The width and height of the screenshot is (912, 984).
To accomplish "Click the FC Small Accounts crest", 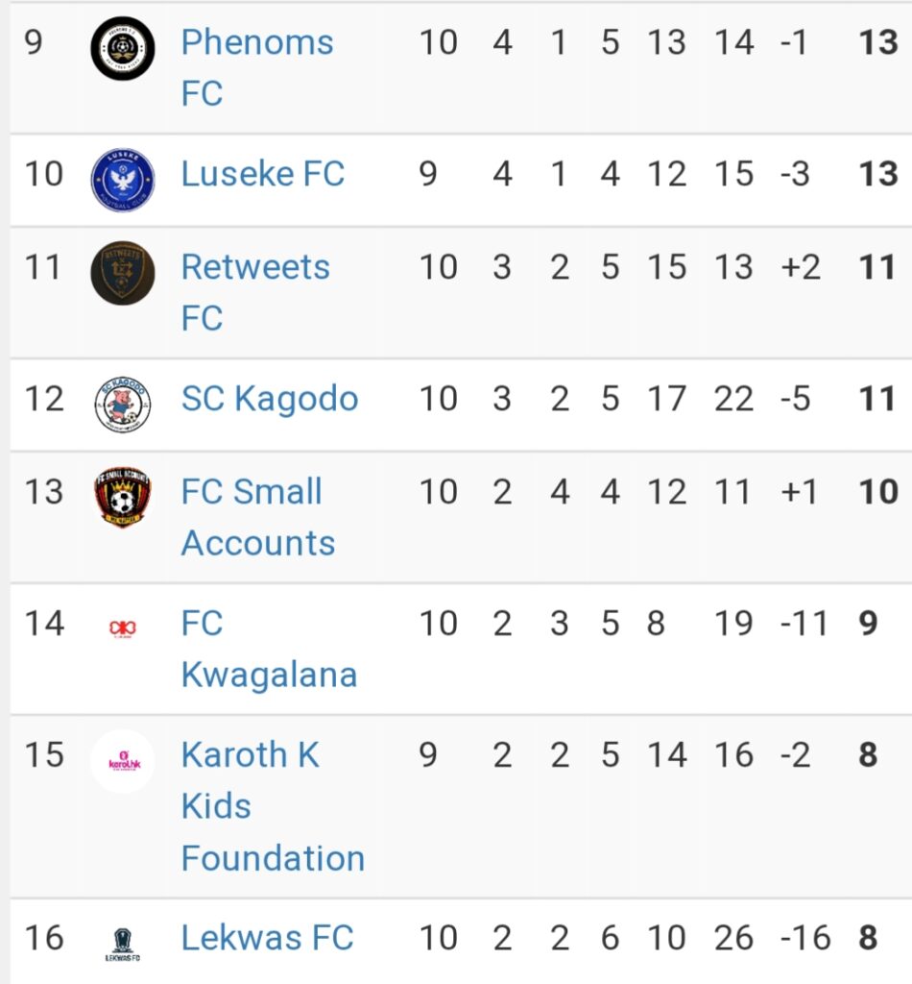I will coord(123,497).
